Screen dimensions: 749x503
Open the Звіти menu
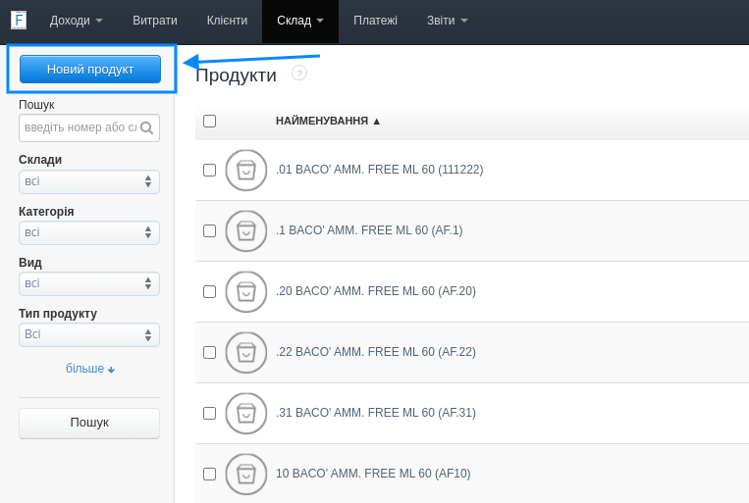pyautogui.click(x=447, y=21)
